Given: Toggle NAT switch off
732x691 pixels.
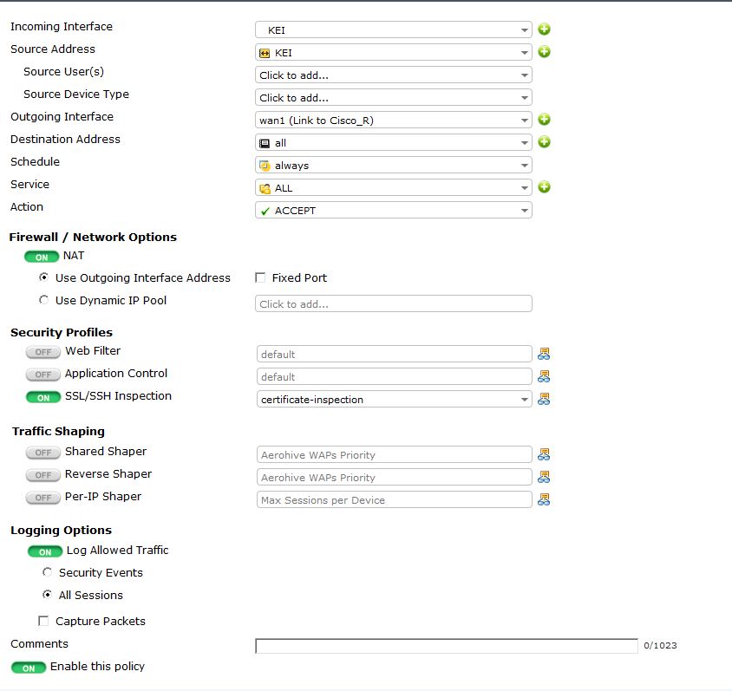Looking at the screenshot, I should pyautogui.click(x=42, y=257).
